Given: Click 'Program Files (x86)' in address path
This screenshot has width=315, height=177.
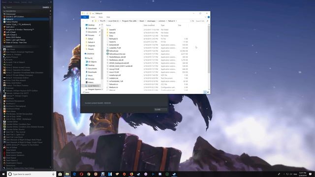Looking at the screenshot, I should [129, 21].
